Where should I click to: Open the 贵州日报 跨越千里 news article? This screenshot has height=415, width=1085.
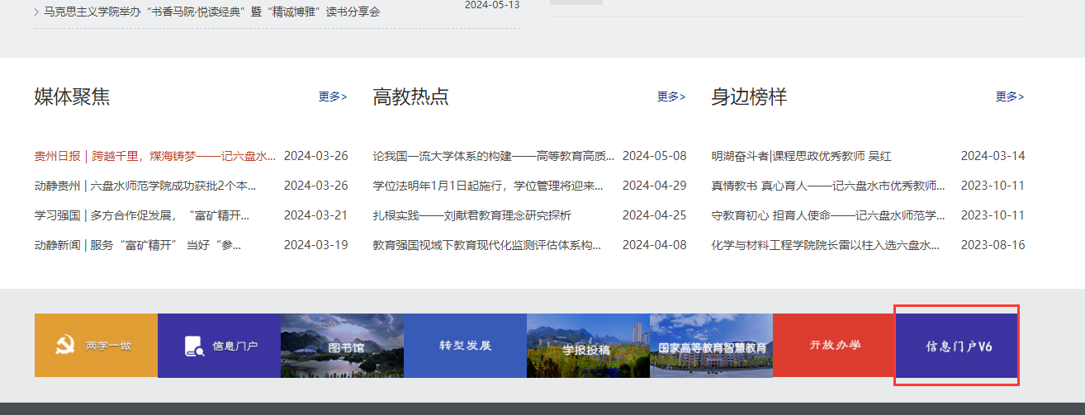click(x=155, y=156)
